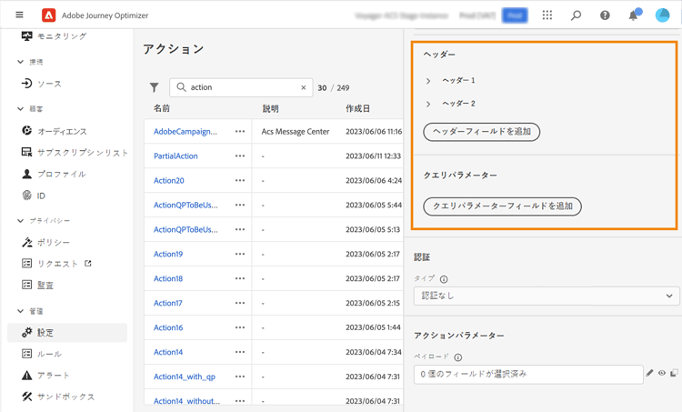Open more options for Action20 row

pyautogui.click(x=240, y=180)
